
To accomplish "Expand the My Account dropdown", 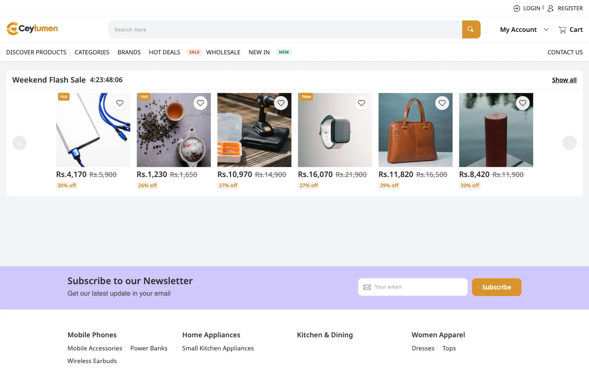I will pyautogui.click(x=524, y=29).
